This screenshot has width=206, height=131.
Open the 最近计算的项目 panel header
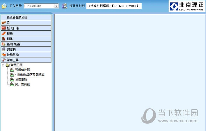click(x=26, y=17)
